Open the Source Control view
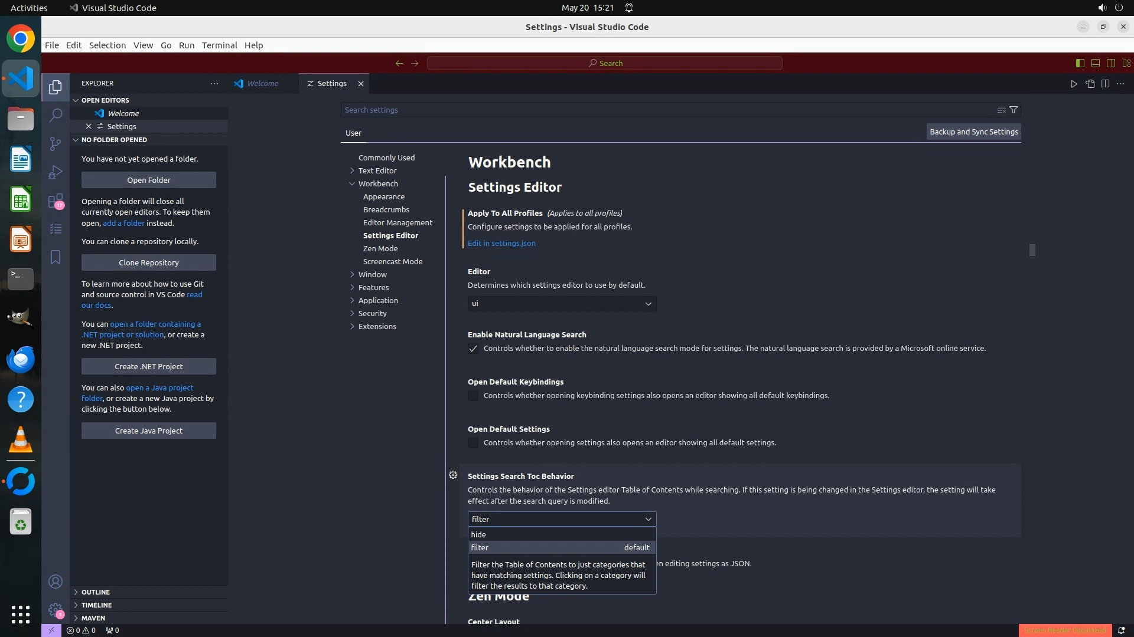 point(56,143)
